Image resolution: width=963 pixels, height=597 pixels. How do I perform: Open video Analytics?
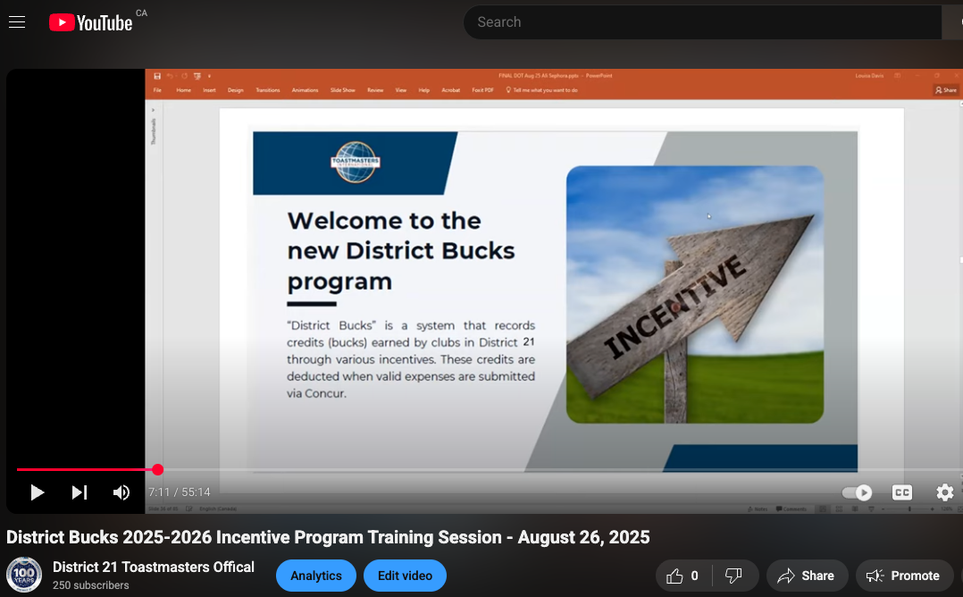[x=316, y=576]
